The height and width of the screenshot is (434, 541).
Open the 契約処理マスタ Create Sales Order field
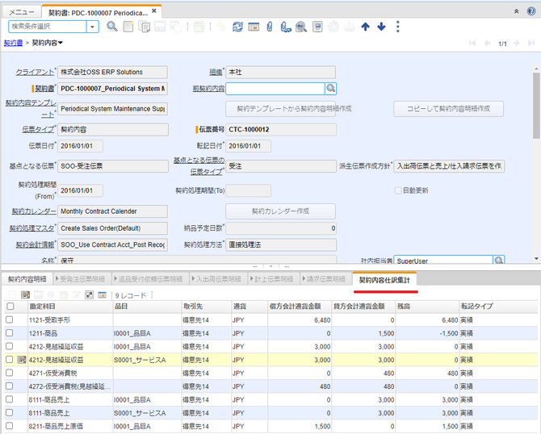pos(112,228)
